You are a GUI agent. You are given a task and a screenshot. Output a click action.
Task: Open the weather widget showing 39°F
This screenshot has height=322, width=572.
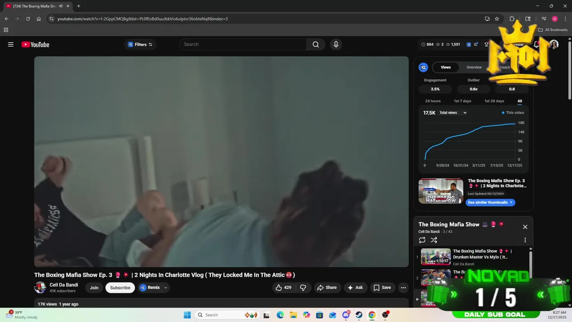point(22,315)
